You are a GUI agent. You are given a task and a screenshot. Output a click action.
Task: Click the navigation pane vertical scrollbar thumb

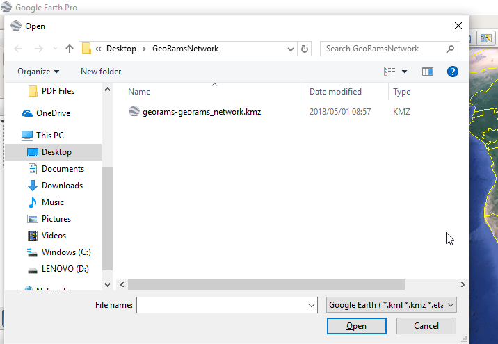[x=107, y=218]
